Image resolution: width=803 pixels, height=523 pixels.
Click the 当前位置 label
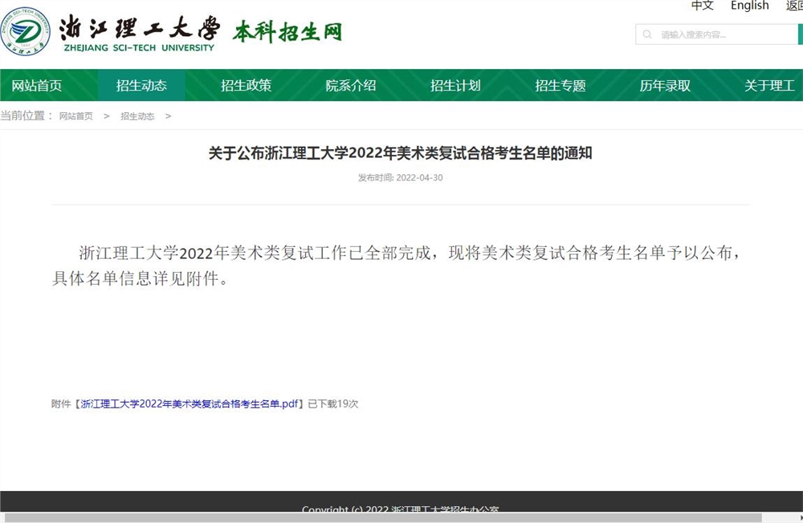26,116
